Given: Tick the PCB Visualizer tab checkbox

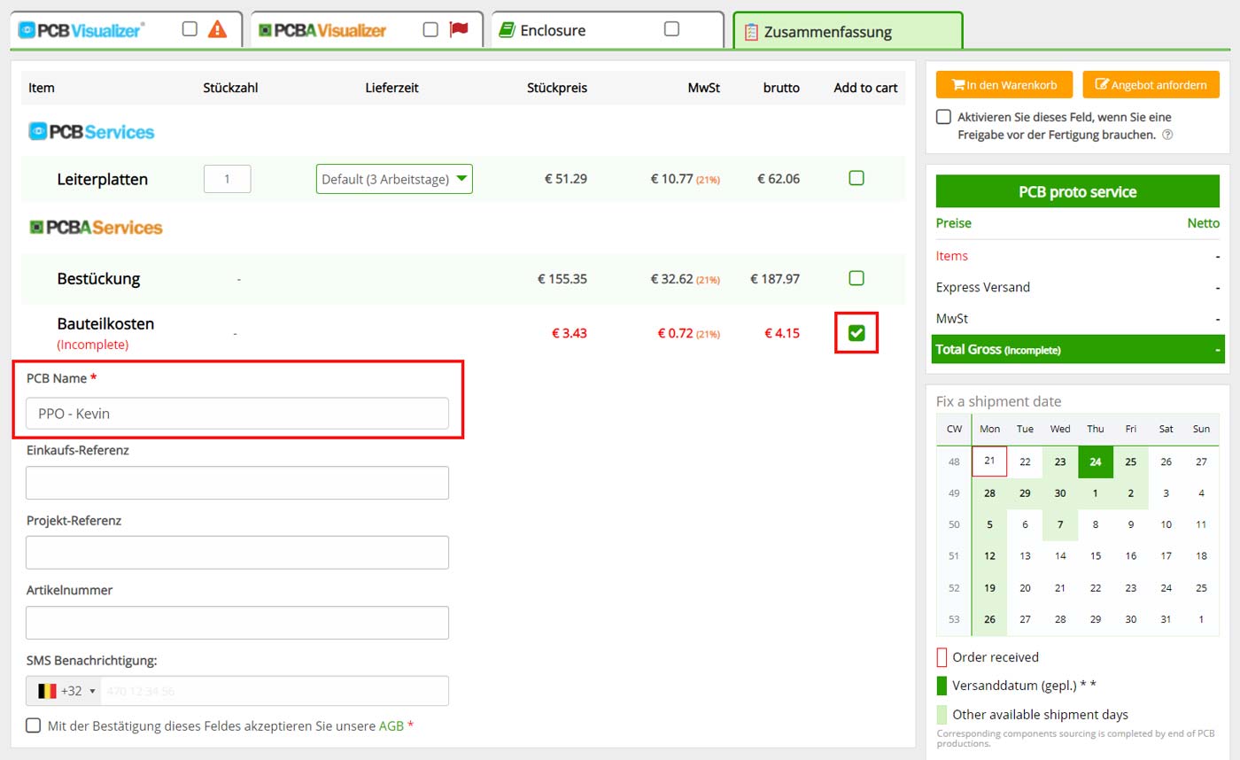Looking at the screenshot, I should (190, 29).
